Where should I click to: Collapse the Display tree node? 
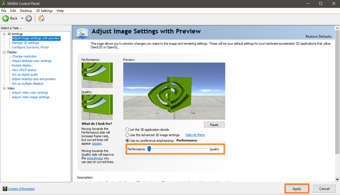click(4, 52)
